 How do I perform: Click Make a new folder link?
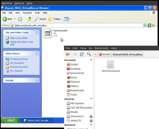click(x=19, y=38)
